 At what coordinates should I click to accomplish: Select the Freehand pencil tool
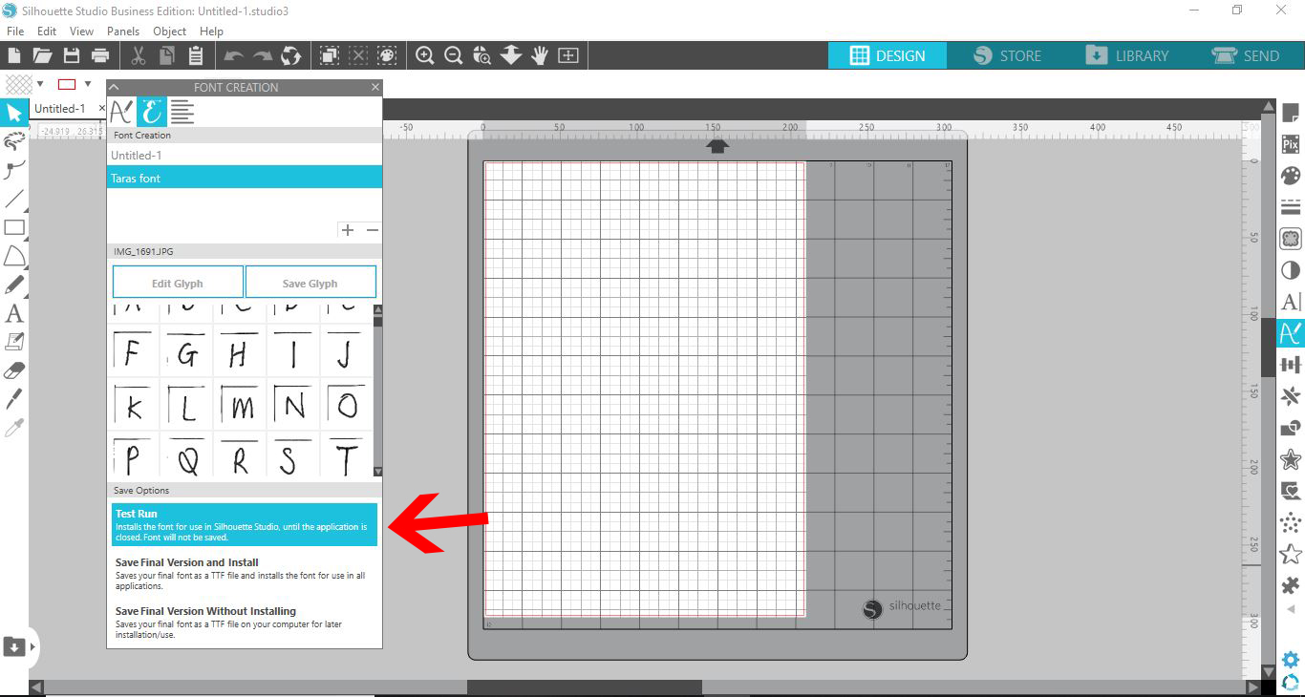click(14, 285)
